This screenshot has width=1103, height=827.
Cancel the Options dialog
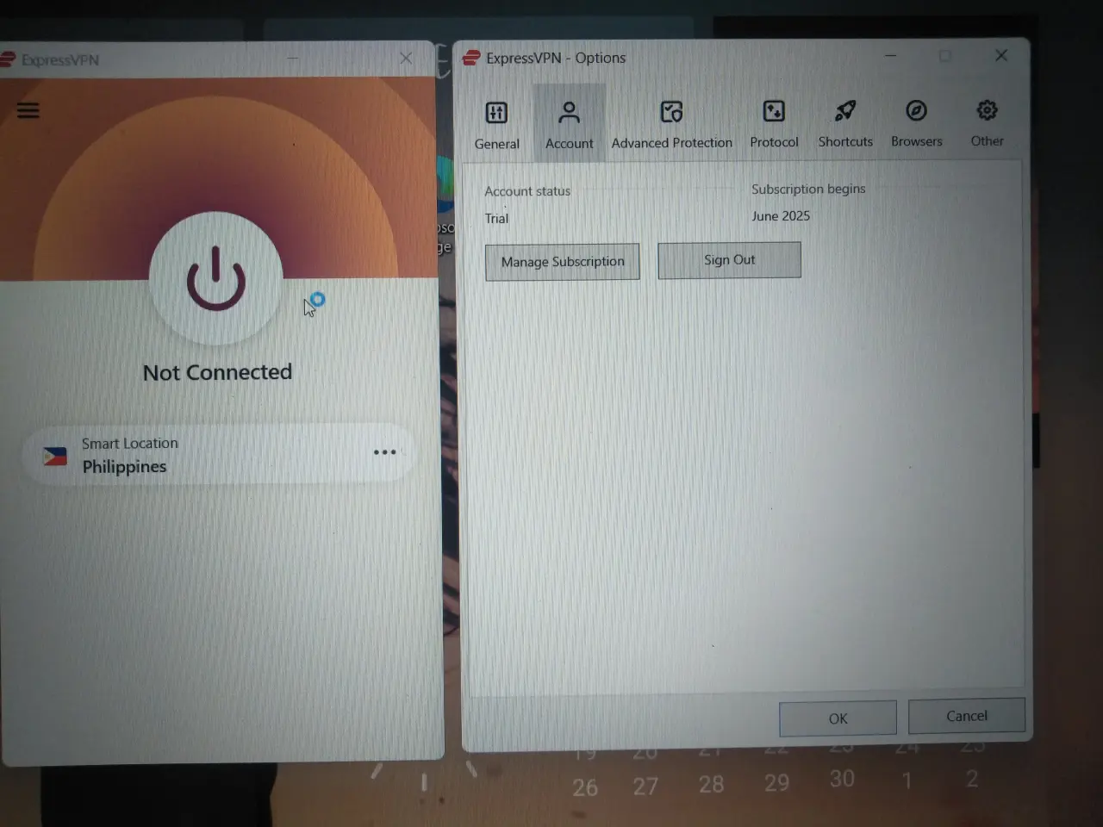coord(966,716)
